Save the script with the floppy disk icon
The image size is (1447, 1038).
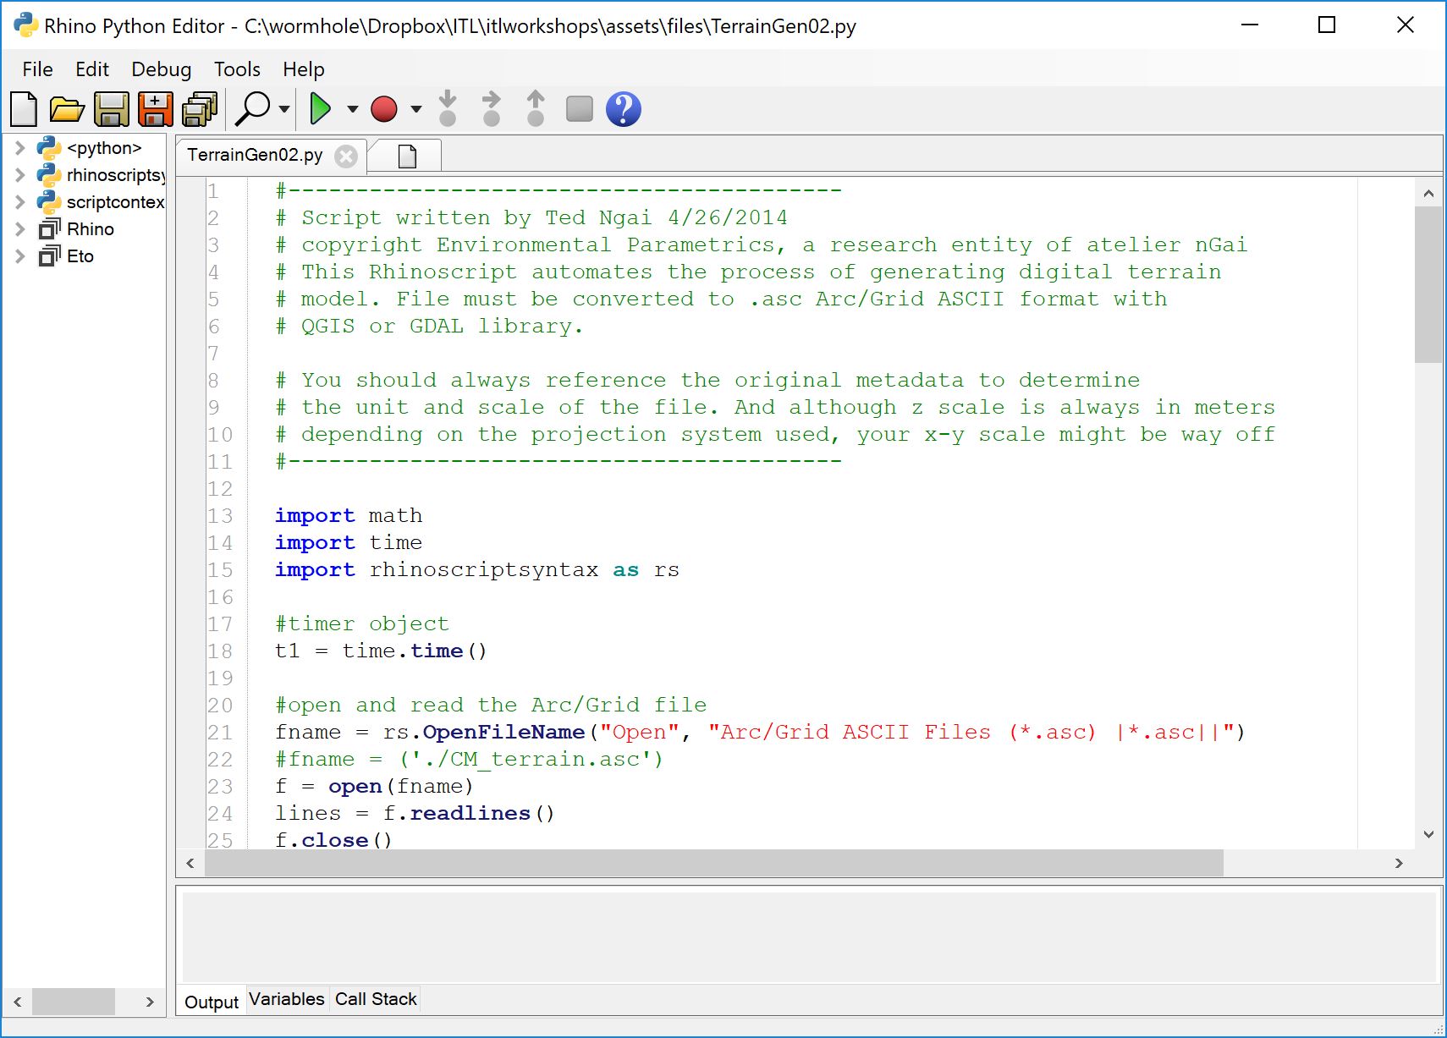point(111,109)
